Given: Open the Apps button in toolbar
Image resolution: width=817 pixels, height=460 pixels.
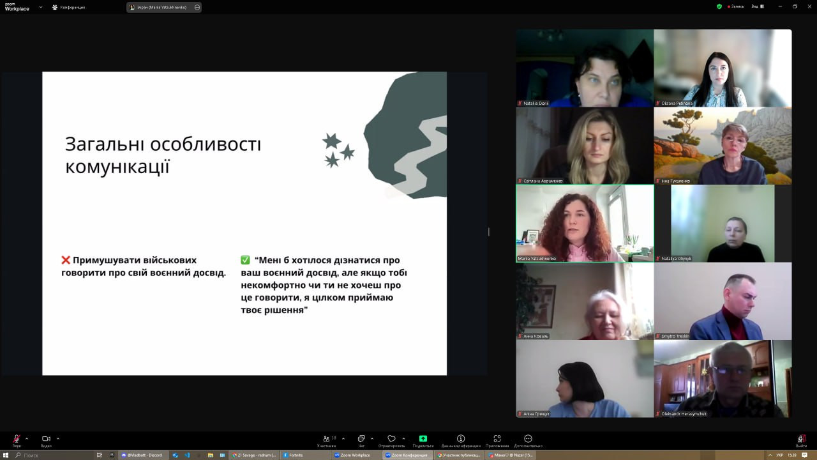Looking at the screenshot, I should (497, 440).
